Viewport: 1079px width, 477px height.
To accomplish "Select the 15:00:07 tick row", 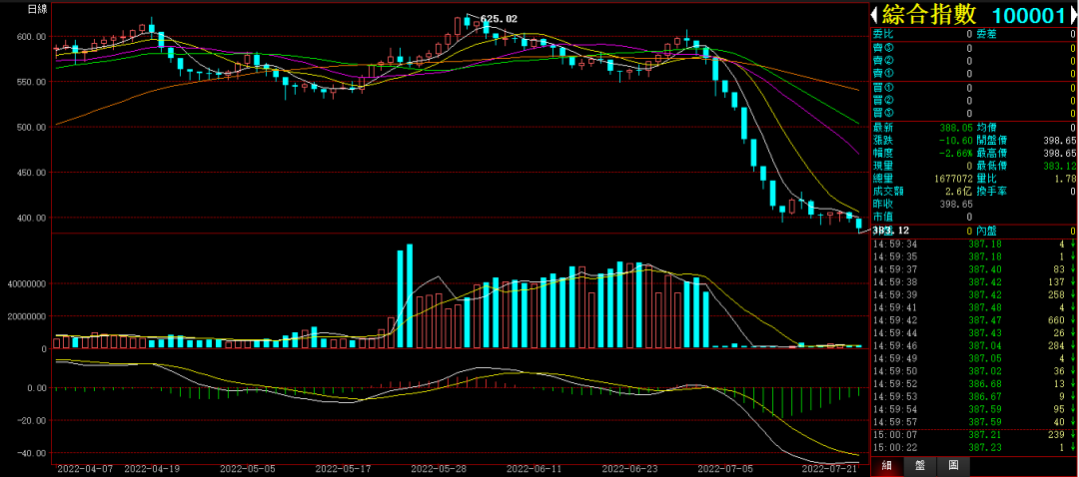I will 974,434.
